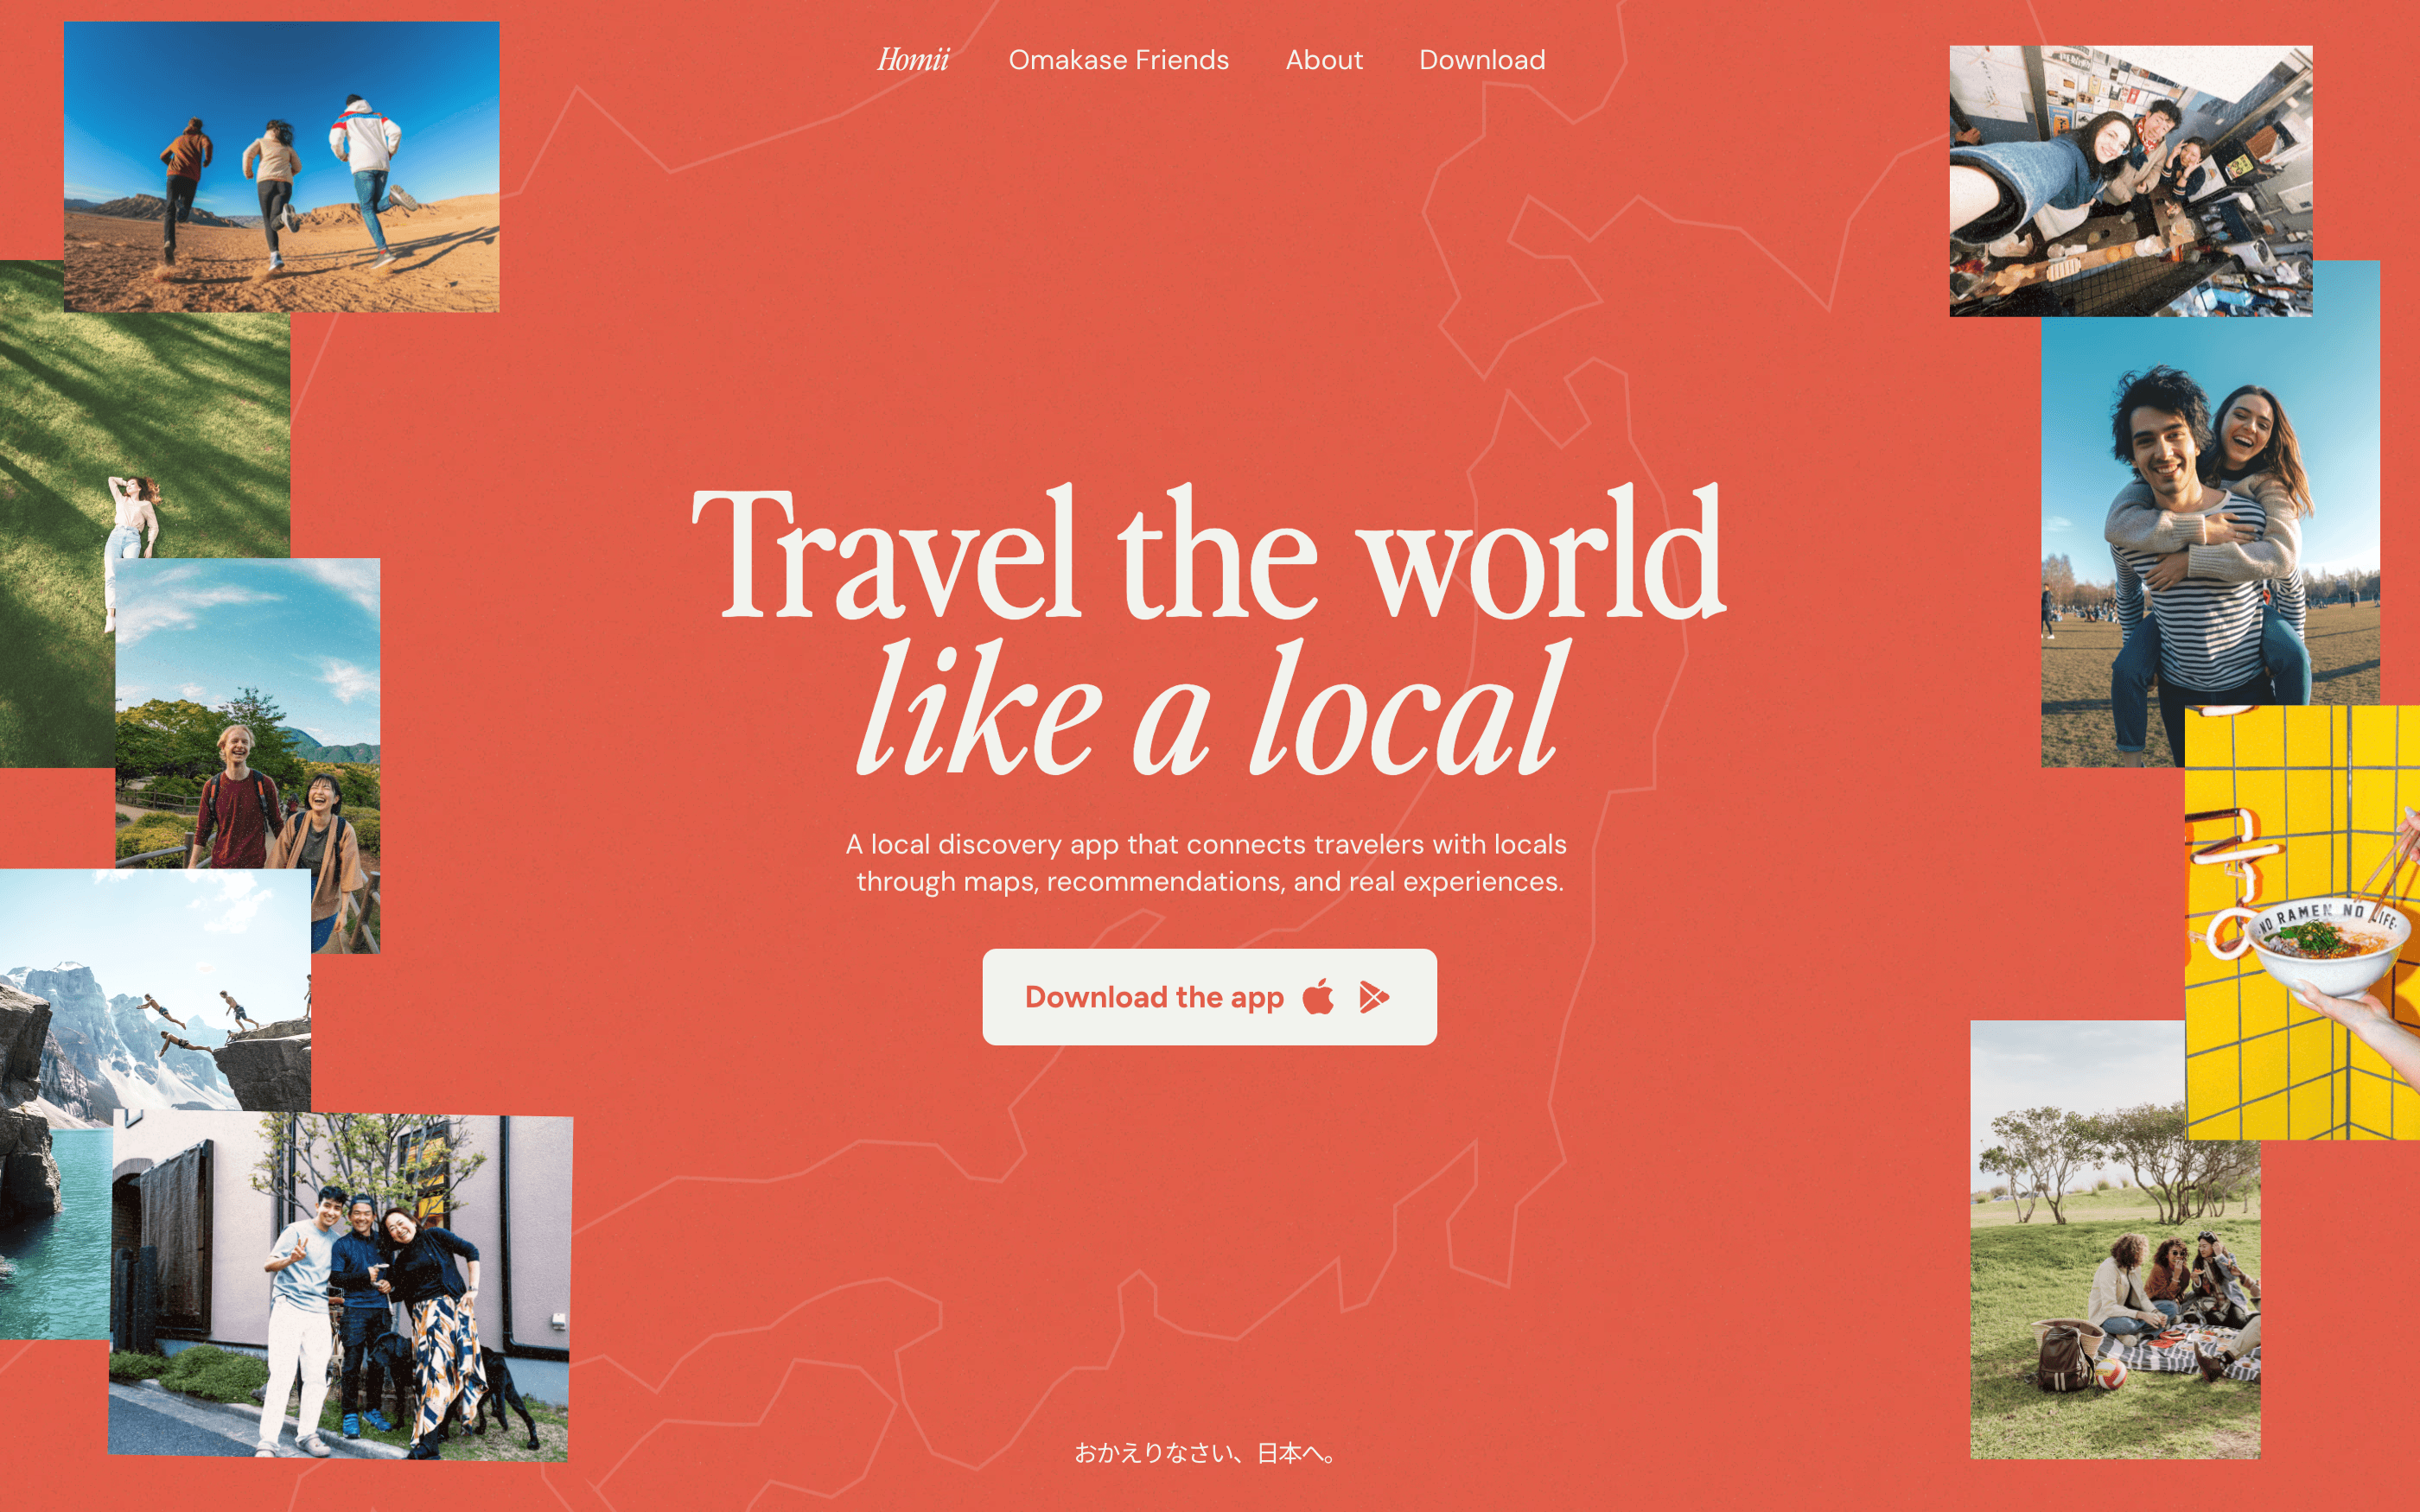2420x1512 pixels.
Task: Click the like a local italic heading
Action: (1213, 709)
